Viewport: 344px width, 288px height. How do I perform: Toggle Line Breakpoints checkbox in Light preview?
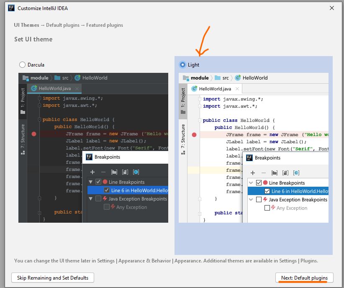pos(259,183)
